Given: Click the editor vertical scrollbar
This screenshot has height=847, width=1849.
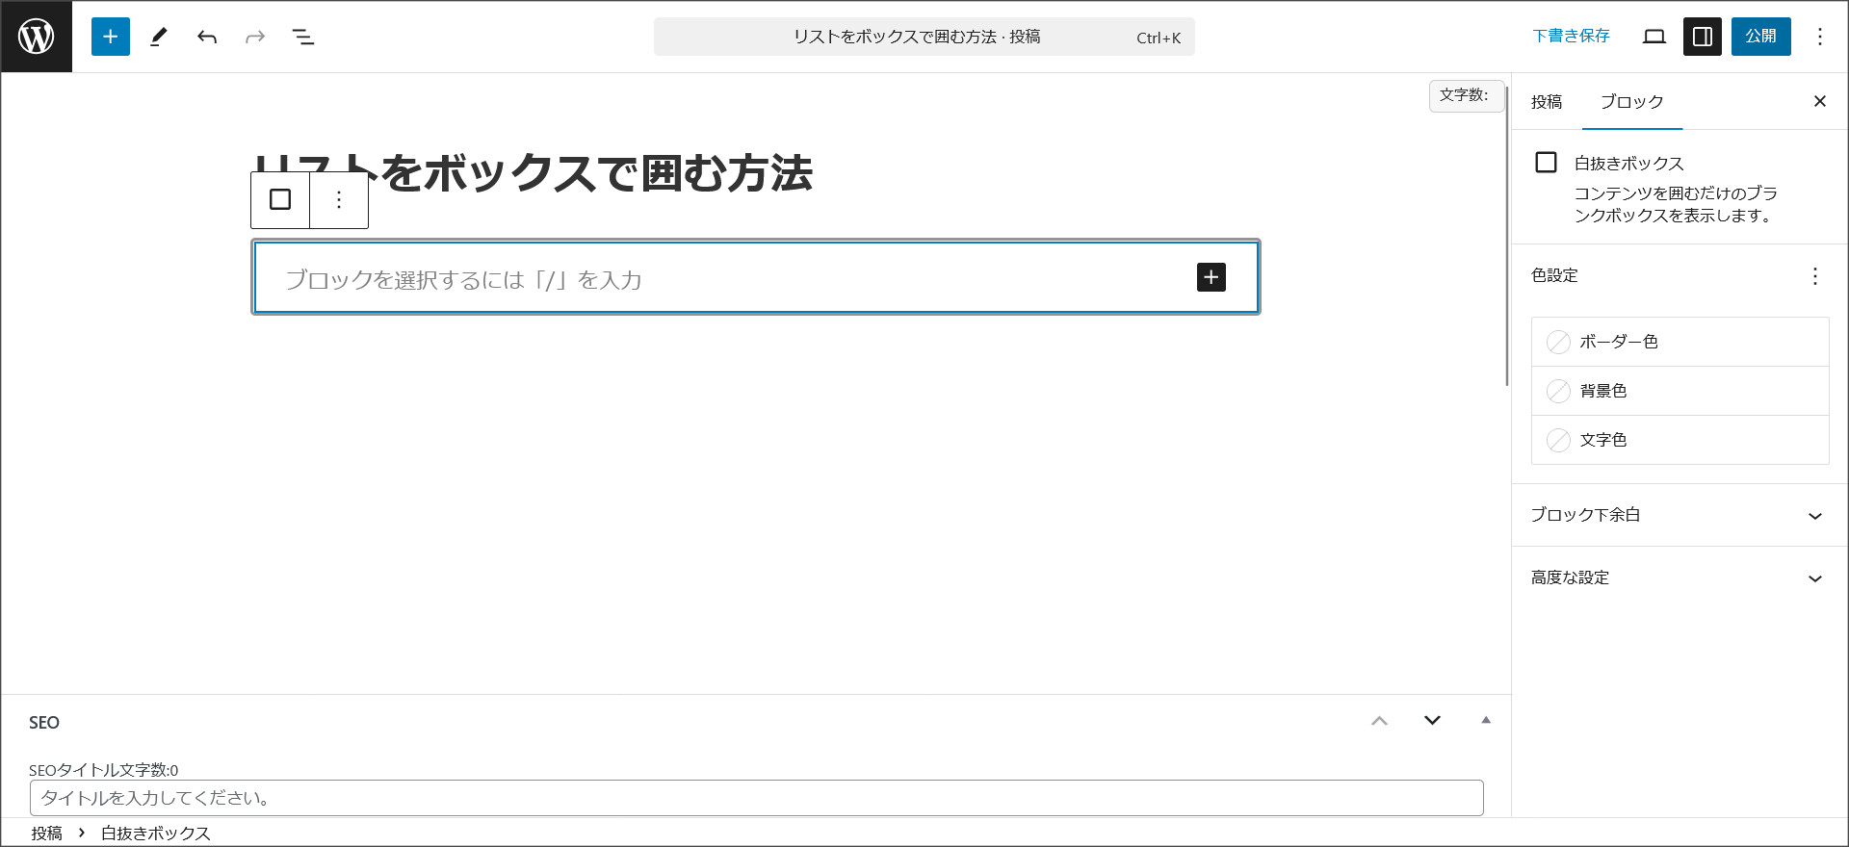Looking at the screenshot, I should tap(1507, 236).
